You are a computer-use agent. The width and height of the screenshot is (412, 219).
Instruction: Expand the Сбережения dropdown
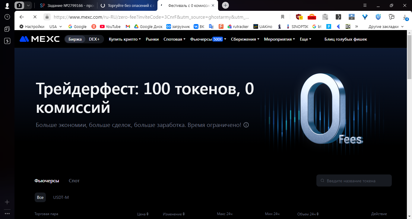coord(245,39)
